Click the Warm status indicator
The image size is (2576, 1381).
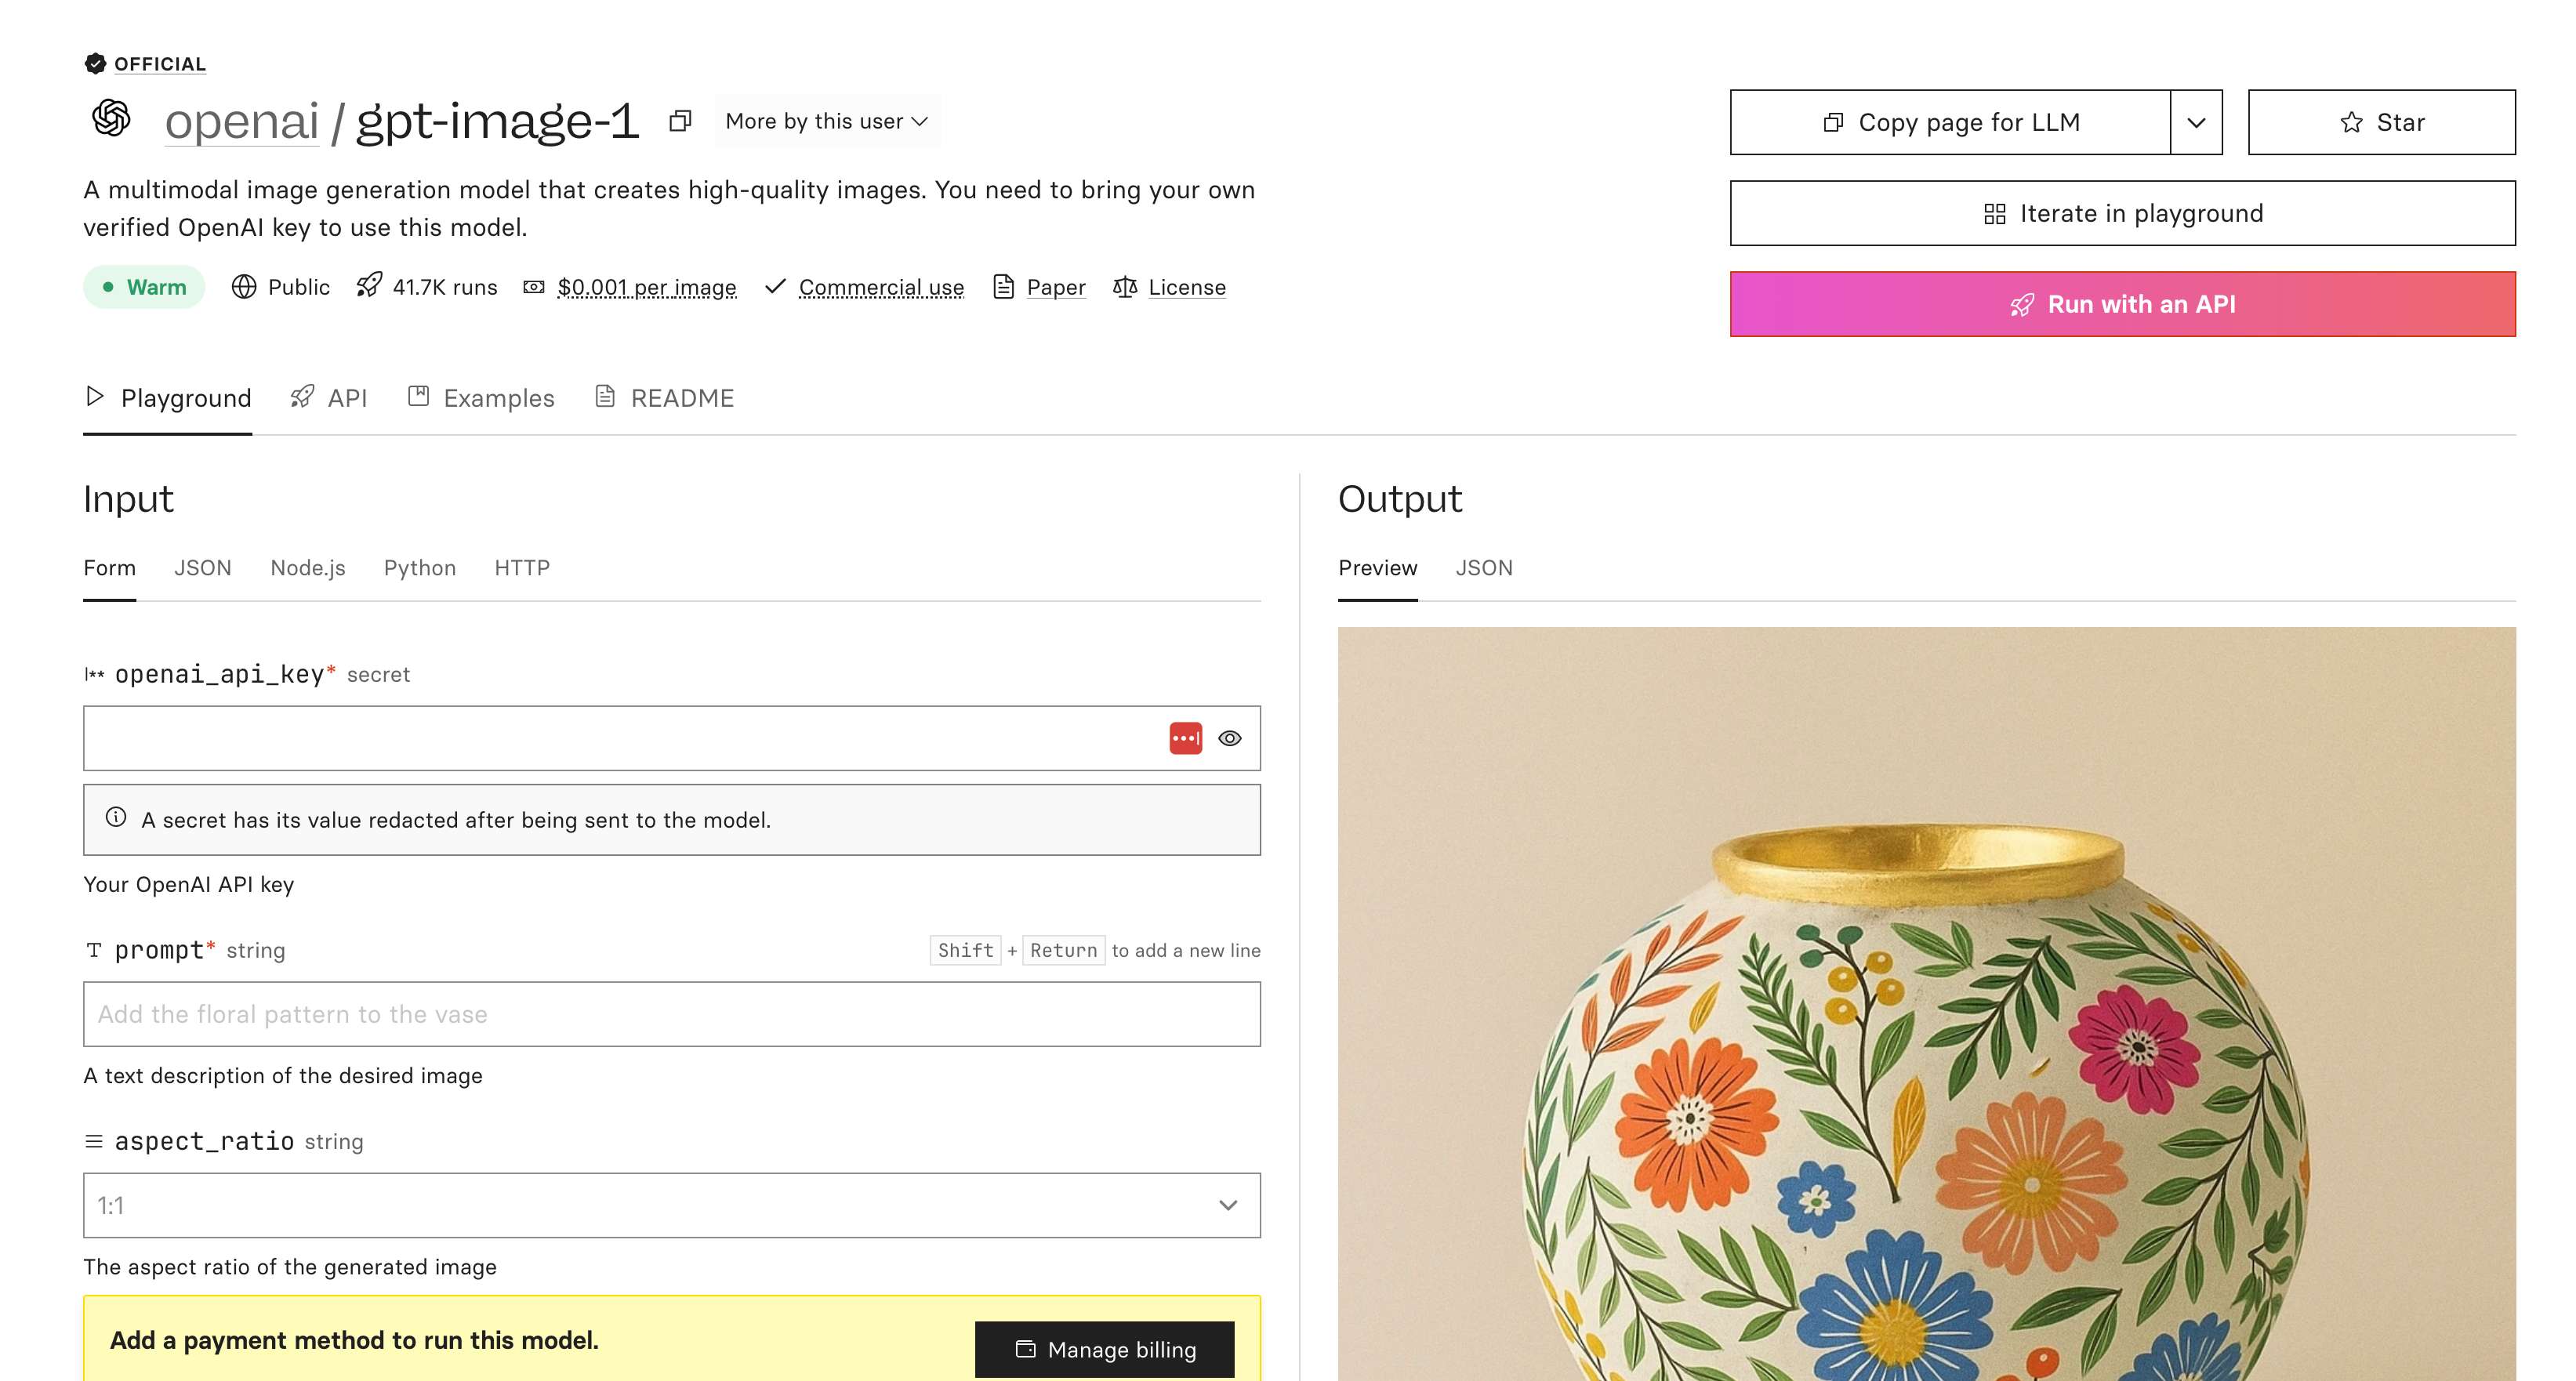(x=144, y=287)
